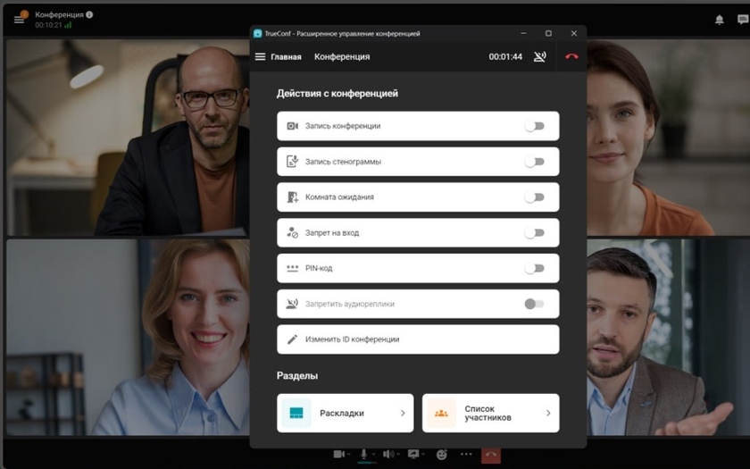This screenshot has height=469, width=750.
Task: Expand the Раскладки section arrow
Action: (403, 414)
